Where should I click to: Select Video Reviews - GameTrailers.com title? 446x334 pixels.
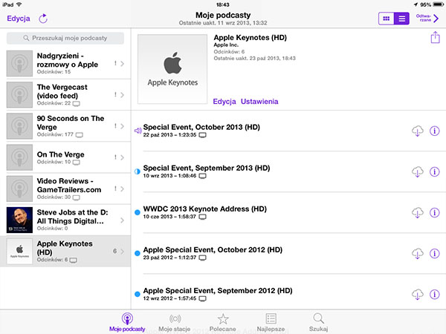(x=69, y=185)
